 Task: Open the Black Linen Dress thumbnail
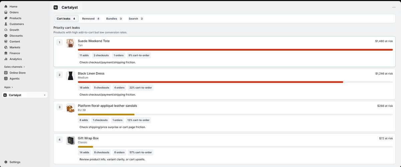click(x=71, y=75)
